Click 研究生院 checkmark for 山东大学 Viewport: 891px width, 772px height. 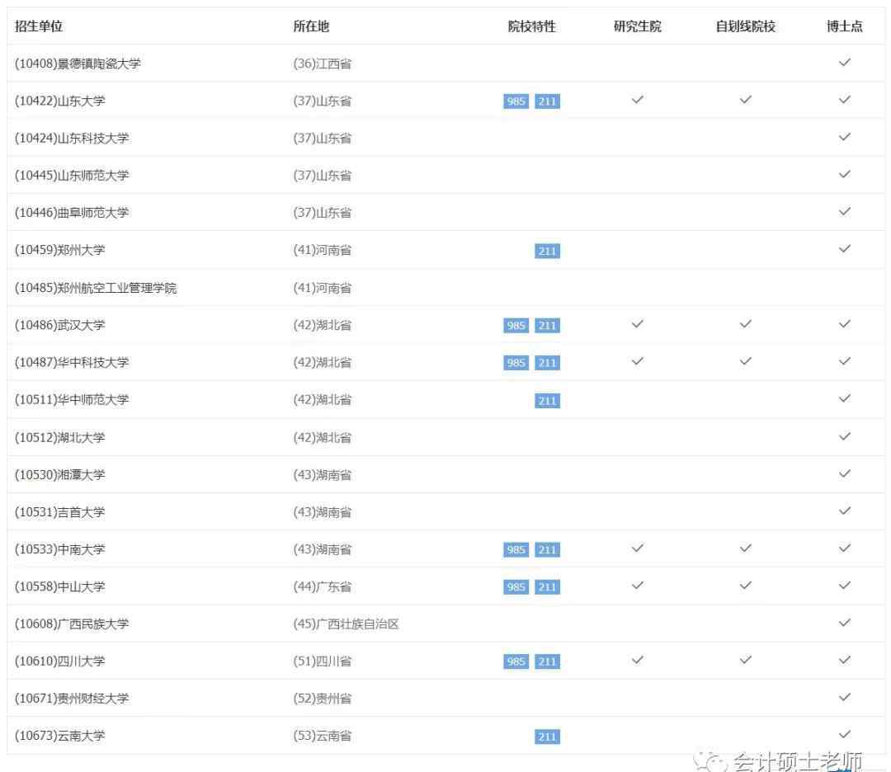coord(638,100)
